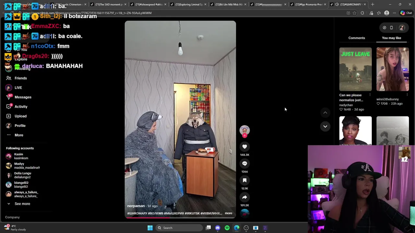Open the browser extensions puzzle icon
This screenshot has width=415, height=233.
click(x=362, y=13)
